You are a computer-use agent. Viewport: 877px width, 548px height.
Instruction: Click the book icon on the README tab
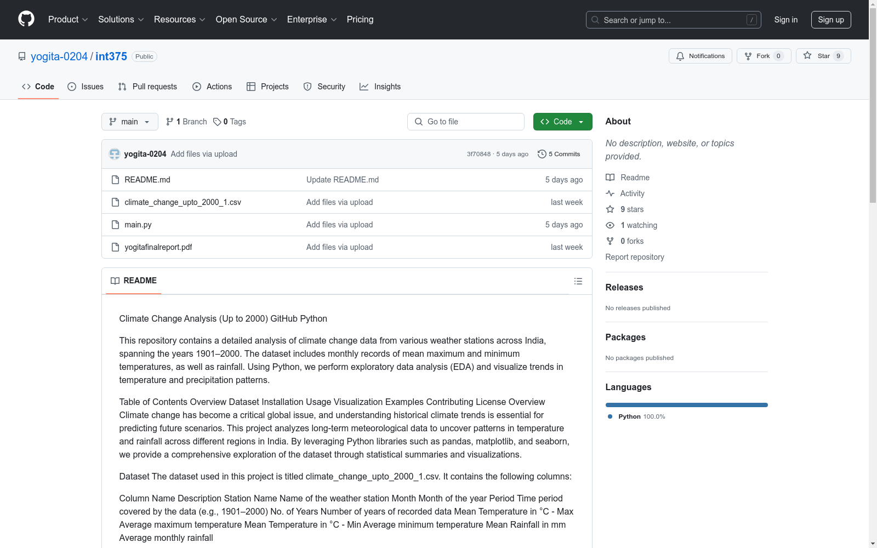click(115, 281)
